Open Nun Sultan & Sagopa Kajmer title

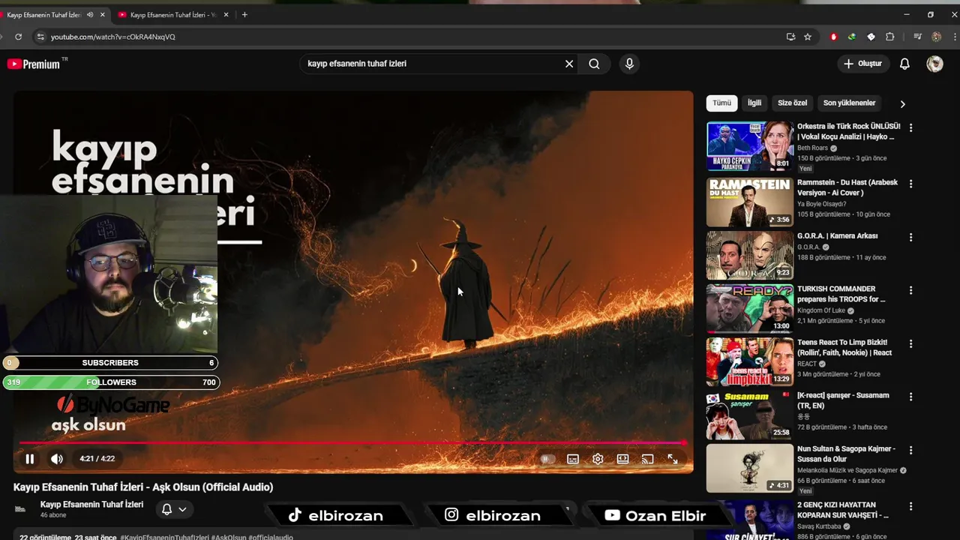[846, 454]
